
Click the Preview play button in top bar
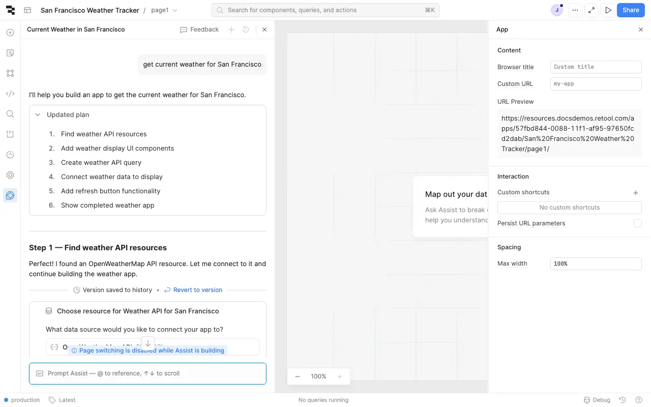coord(608,10)
